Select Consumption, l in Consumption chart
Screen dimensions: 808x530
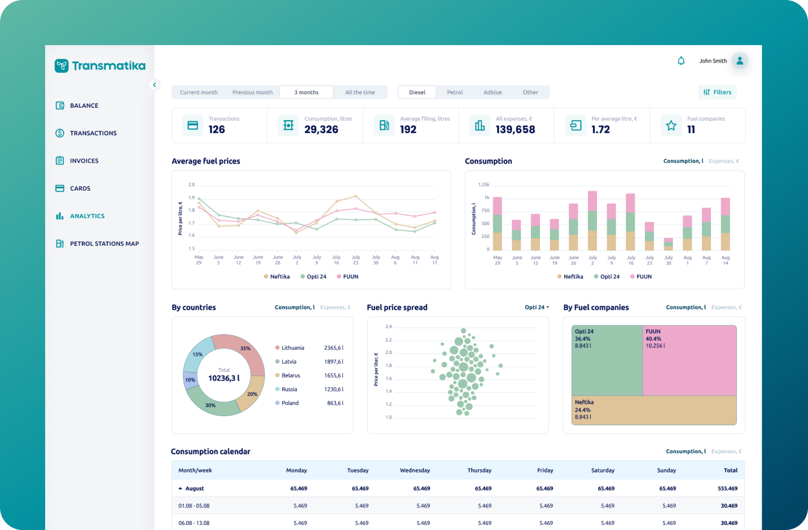point(683,161)
